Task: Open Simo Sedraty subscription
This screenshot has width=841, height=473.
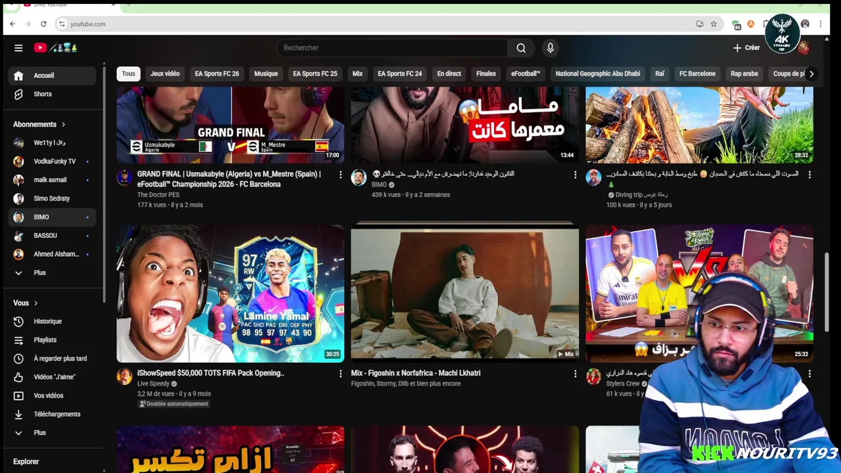Action: 52,198
